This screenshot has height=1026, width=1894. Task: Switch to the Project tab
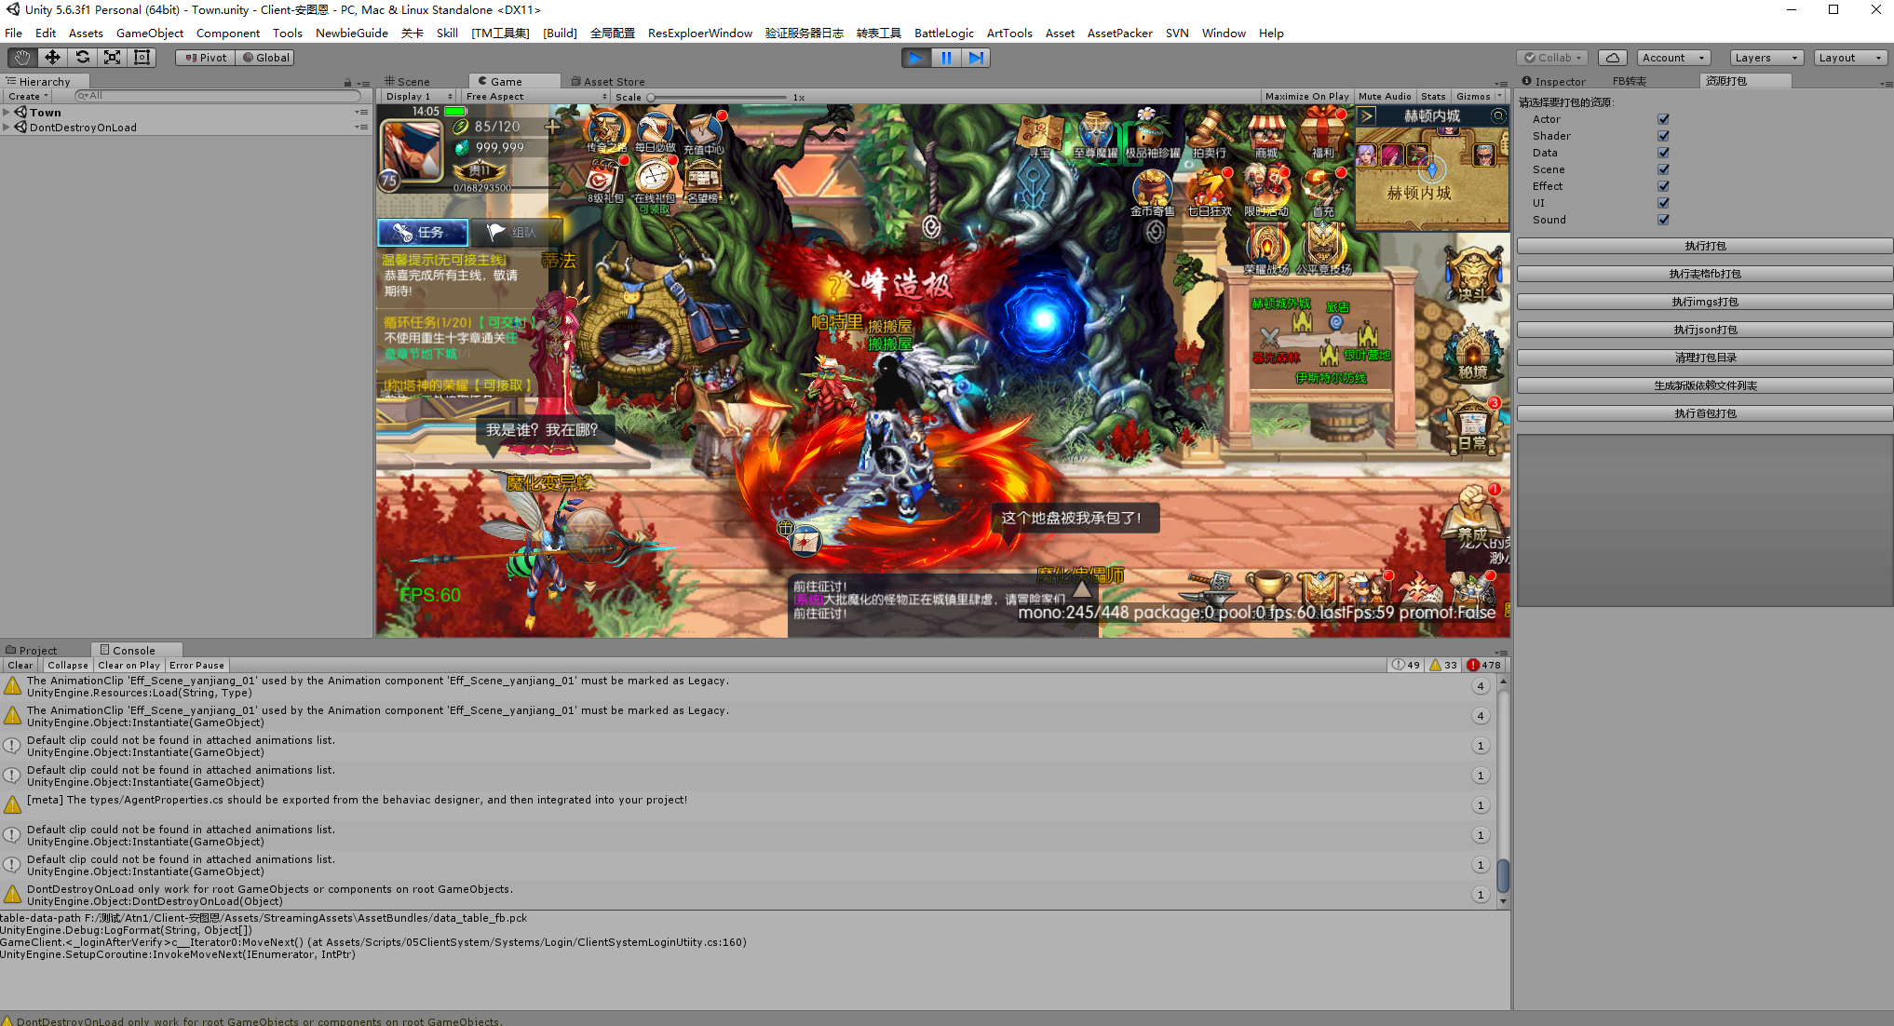click(x=32, y=651)
